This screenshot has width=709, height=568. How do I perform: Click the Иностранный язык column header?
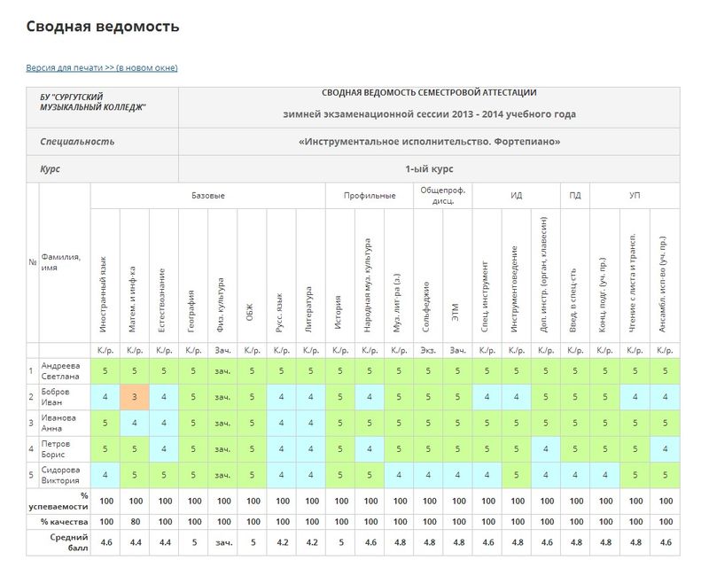coord(103,294)
